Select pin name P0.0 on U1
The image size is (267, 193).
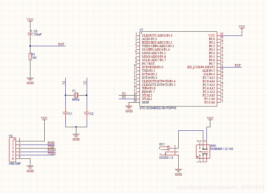[212, 39]
